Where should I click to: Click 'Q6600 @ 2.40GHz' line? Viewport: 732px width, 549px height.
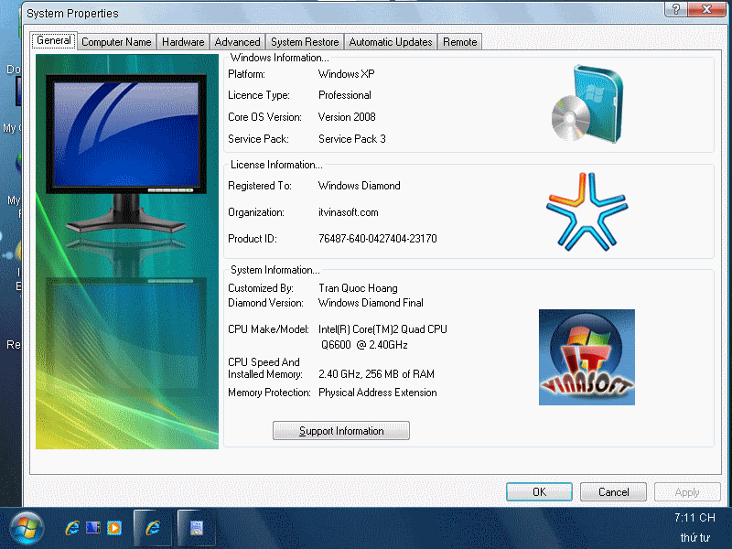[364, 345]
